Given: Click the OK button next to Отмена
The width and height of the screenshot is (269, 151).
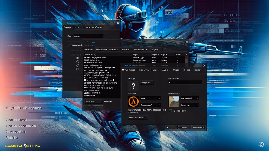Looking at the screenshot, I should tap(171, 127).
